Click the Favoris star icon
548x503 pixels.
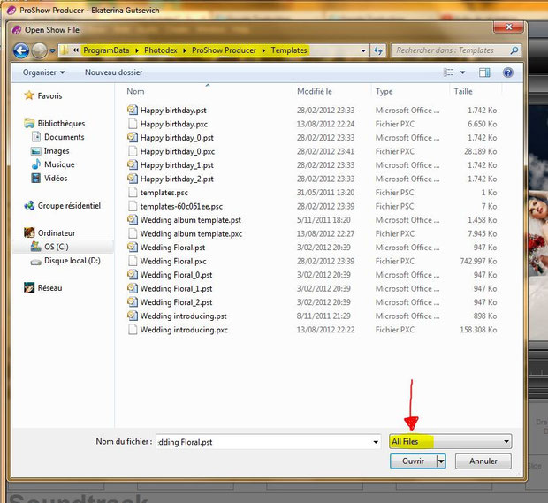(x=29, y=95)
